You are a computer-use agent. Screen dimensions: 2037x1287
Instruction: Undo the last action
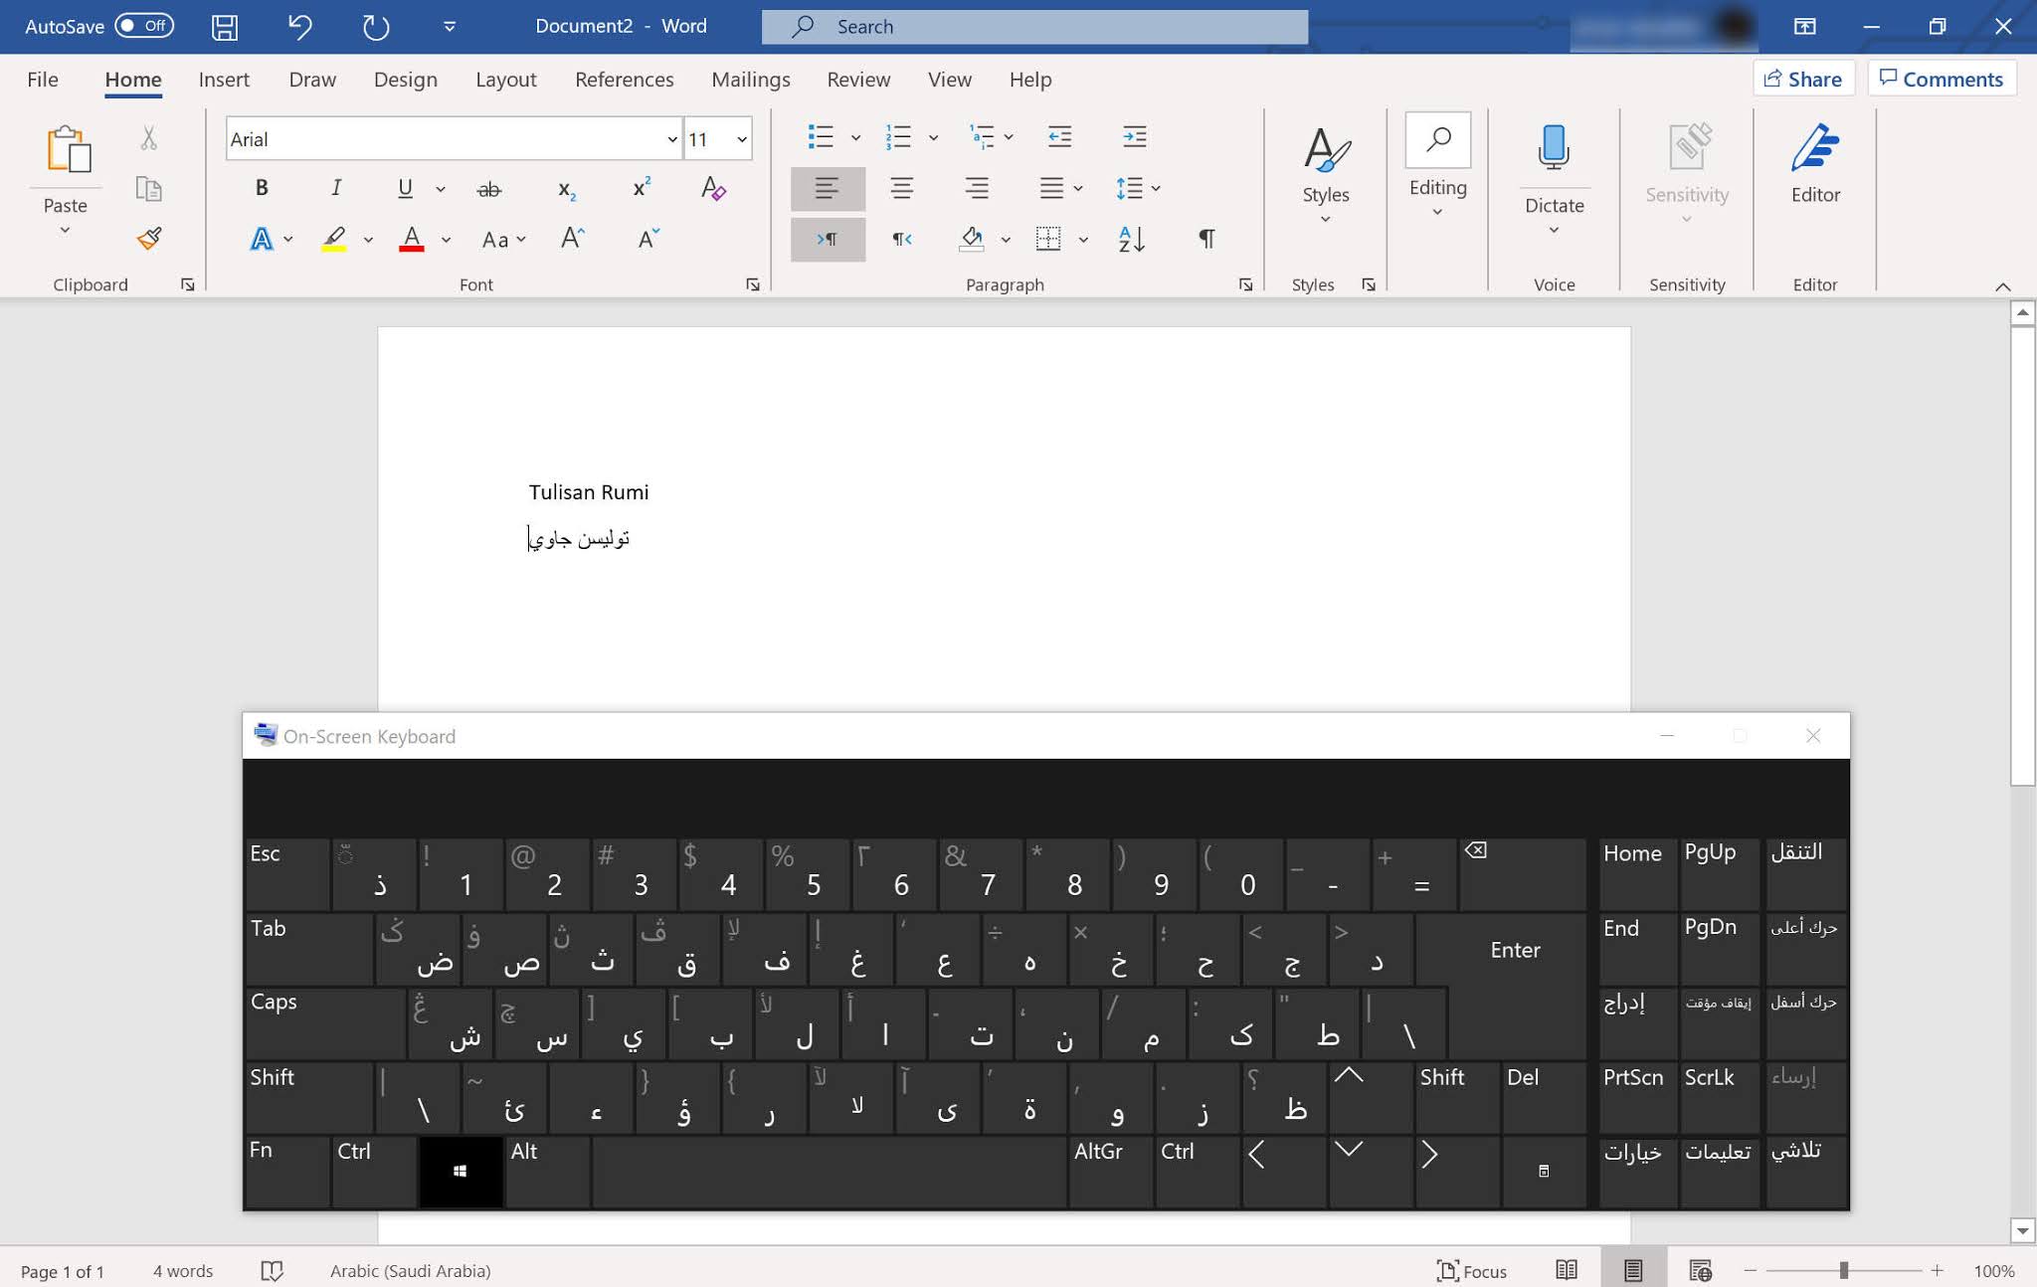tap(299, 27)
